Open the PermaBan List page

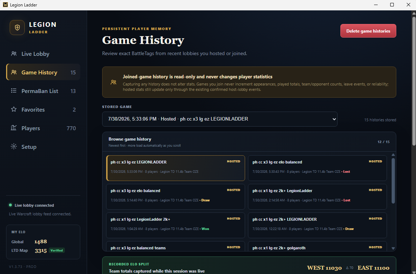click(43, 91)
